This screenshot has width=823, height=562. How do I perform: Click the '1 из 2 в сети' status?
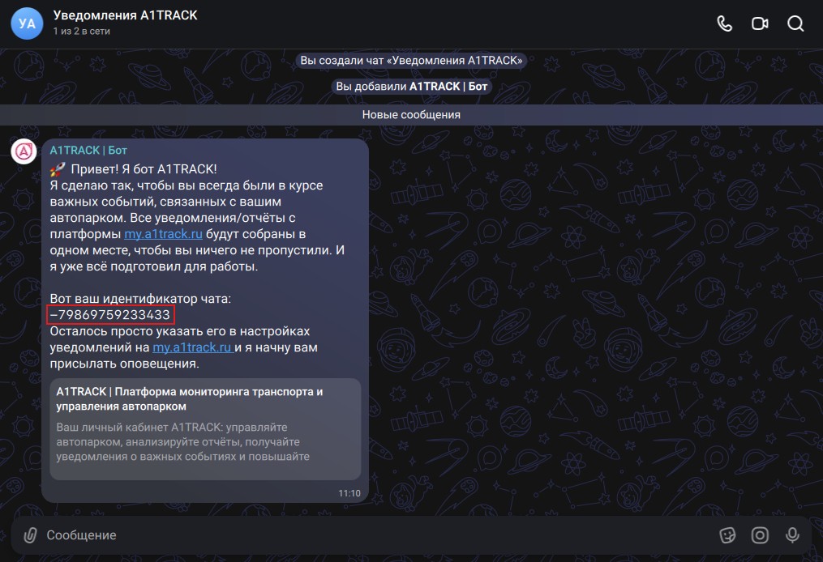click(81, 32)
